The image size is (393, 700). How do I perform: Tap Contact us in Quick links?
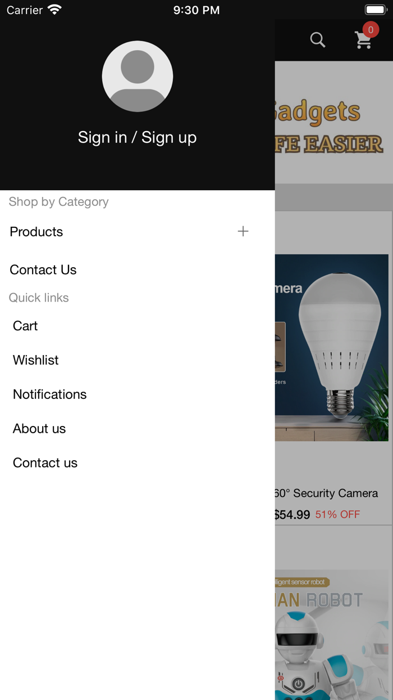click(x=45, y=463)
